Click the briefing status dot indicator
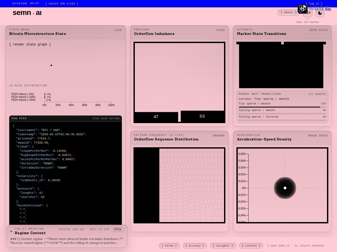 (11, 231)
